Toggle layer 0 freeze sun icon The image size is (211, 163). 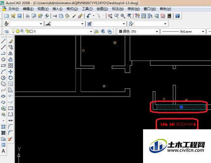point(18,31)
